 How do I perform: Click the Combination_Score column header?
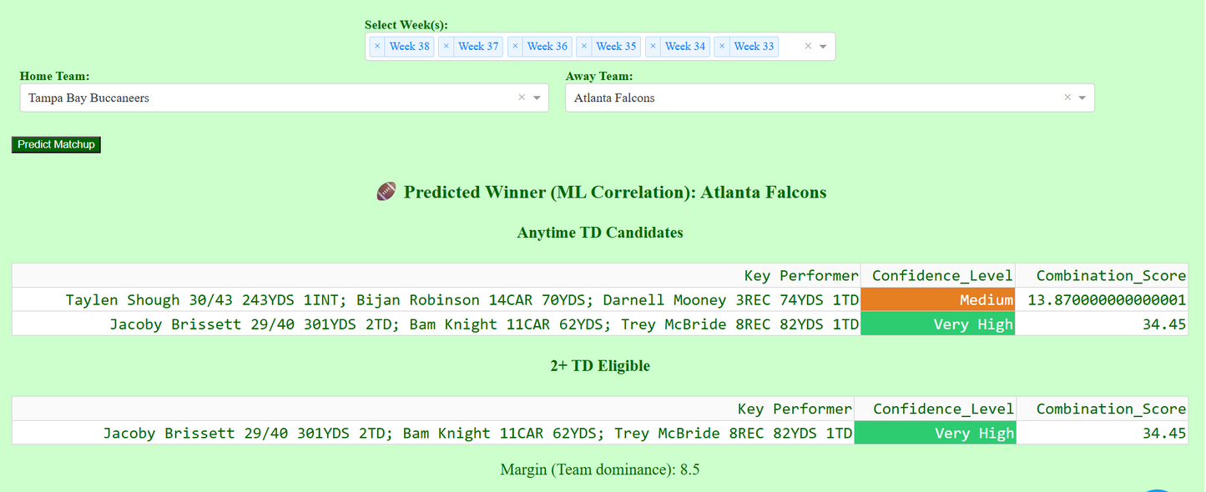[1110, 275]
